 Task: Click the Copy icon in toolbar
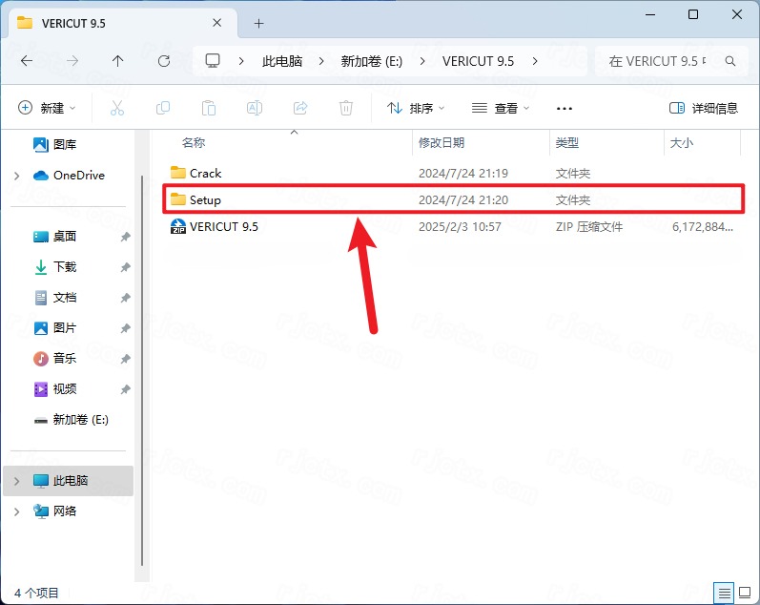(x=163, y=108)
